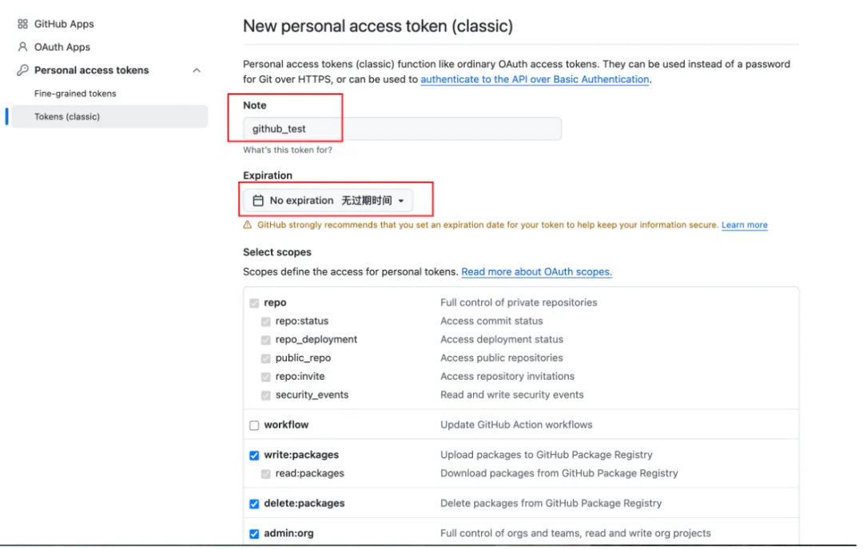This screenshot has height=549, width=863.
Task: Click the Learn more link
Action: pyautogui.click(x=744, y=226)
